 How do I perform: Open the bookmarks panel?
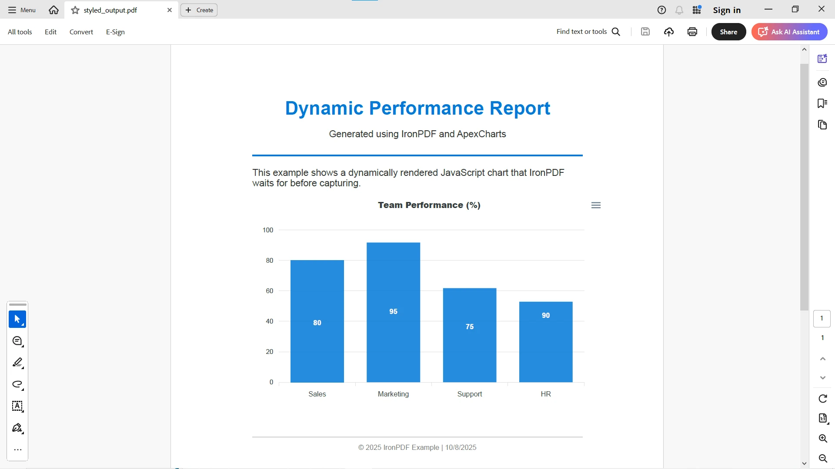[x=822, y=103]
